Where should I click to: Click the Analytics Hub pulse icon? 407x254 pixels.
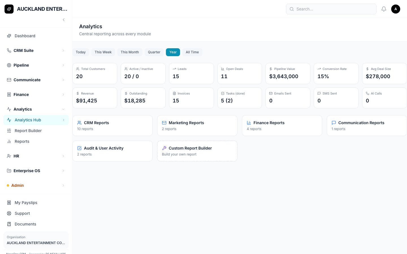(9, 120)
